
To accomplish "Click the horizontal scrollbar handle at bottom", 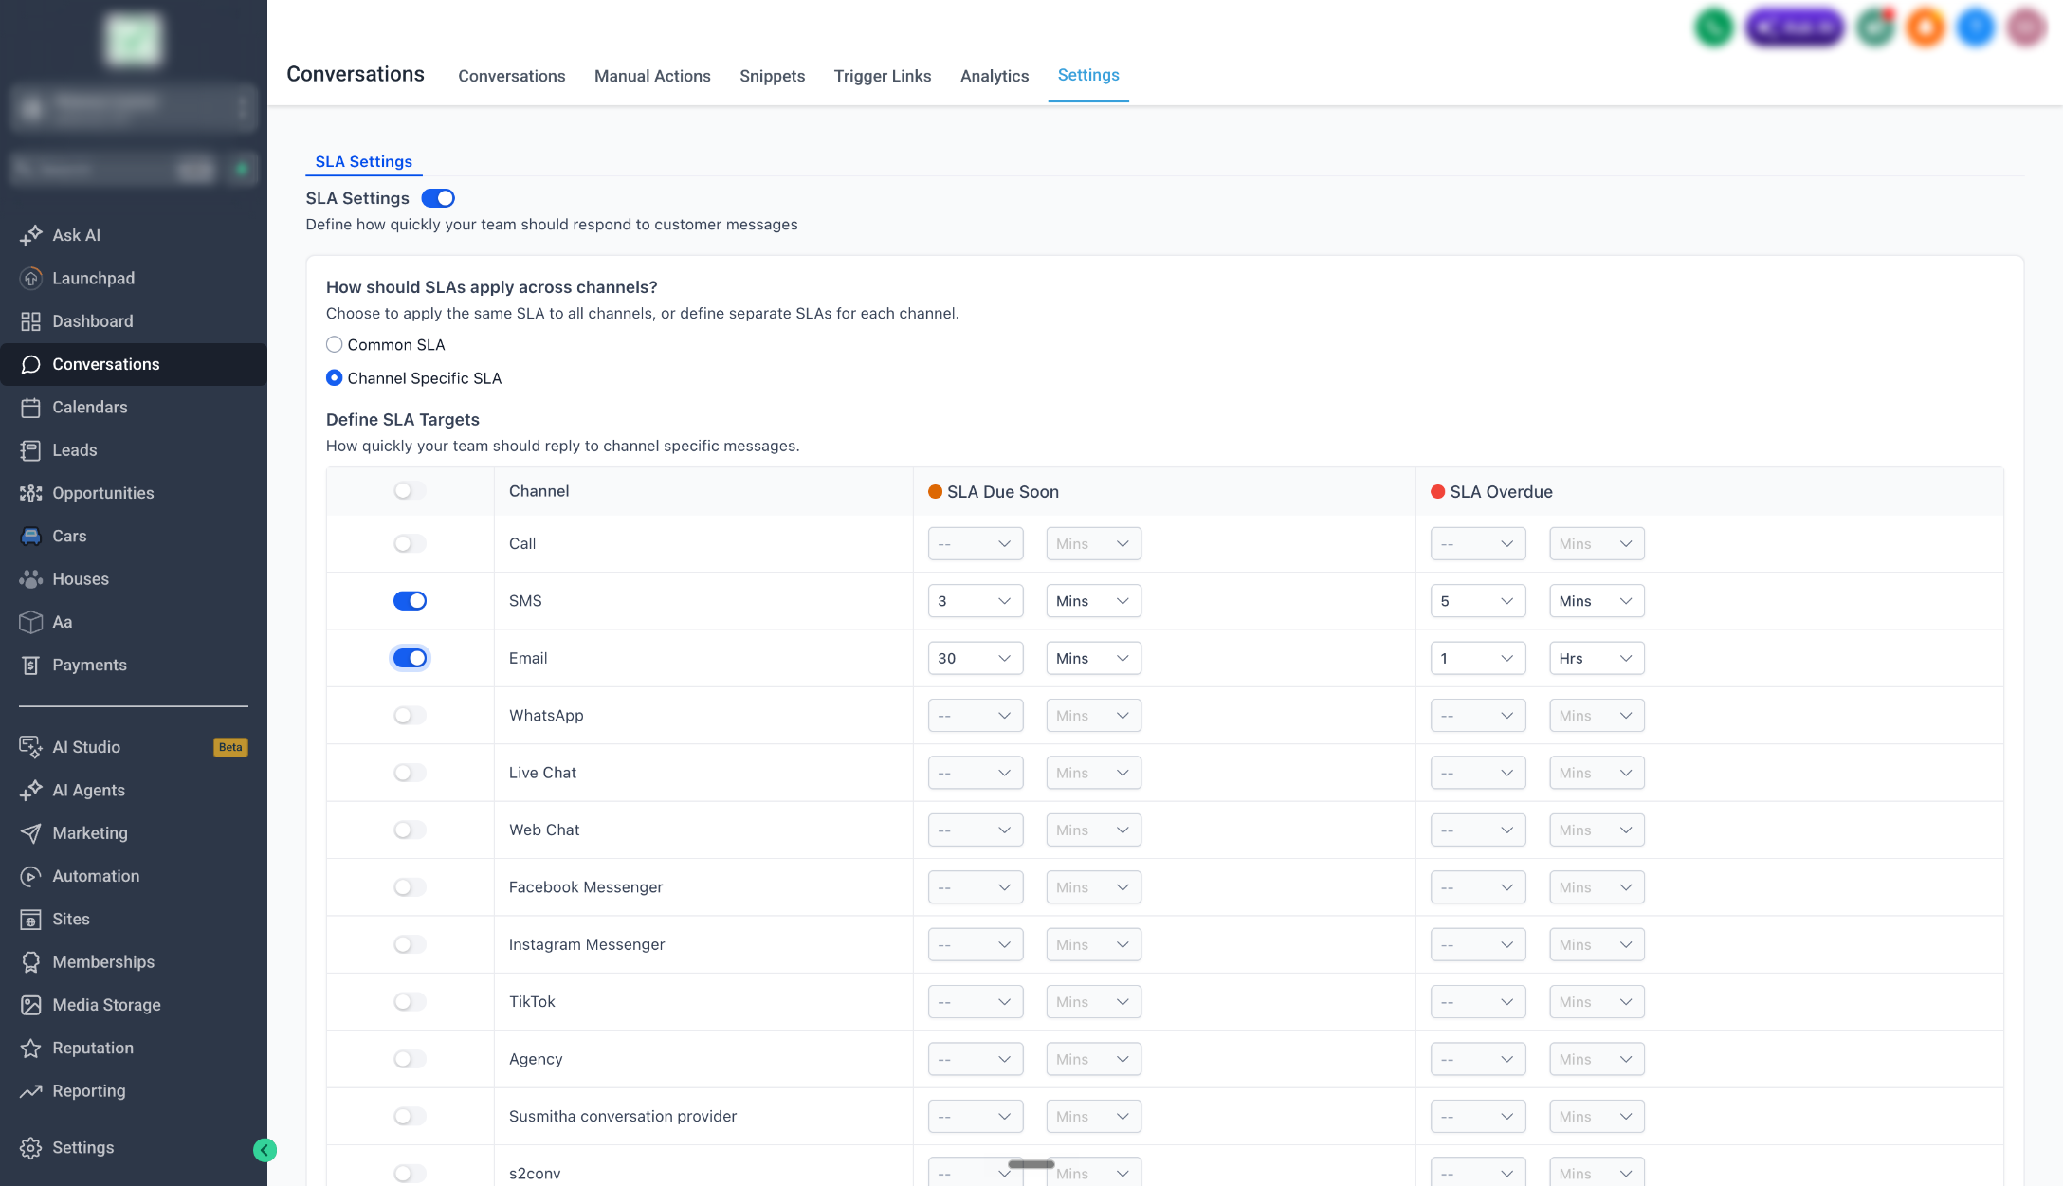I will (1031, 1164).
